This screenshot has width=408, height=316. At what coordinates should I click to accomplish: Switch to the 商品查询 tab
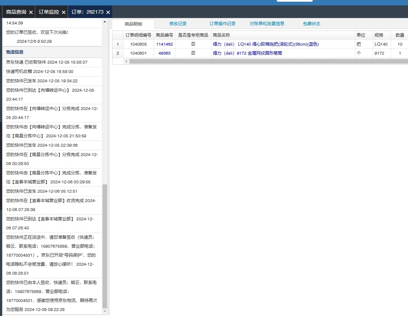16,12
